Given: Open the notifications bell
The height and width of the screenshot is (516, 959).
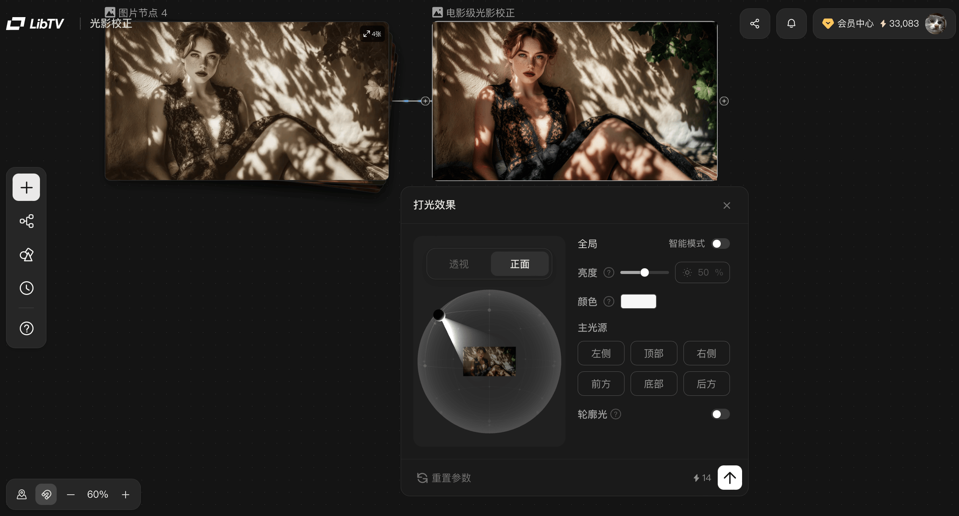Looking at the screenshot, I should (791, 24).
